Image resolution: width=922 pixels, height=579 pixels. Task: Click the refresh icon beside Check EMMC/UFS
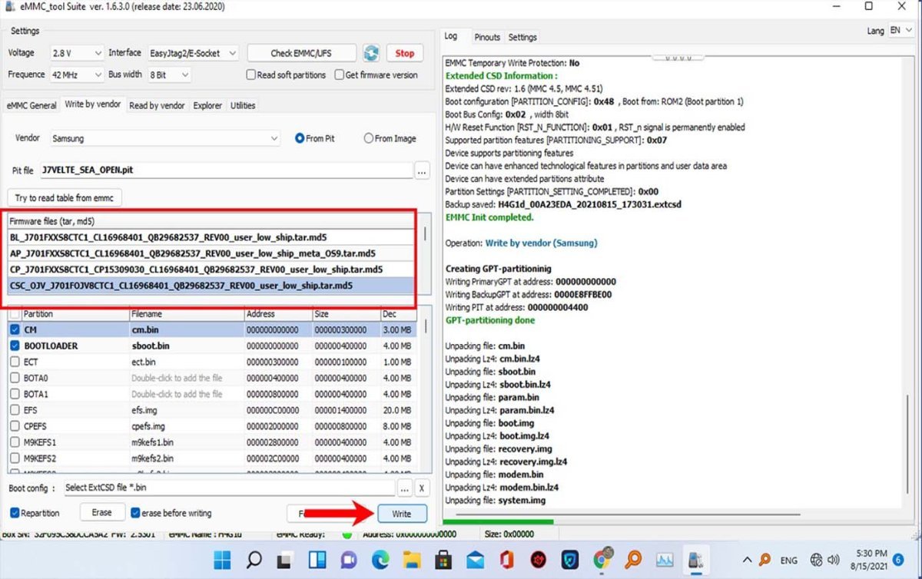372,53
